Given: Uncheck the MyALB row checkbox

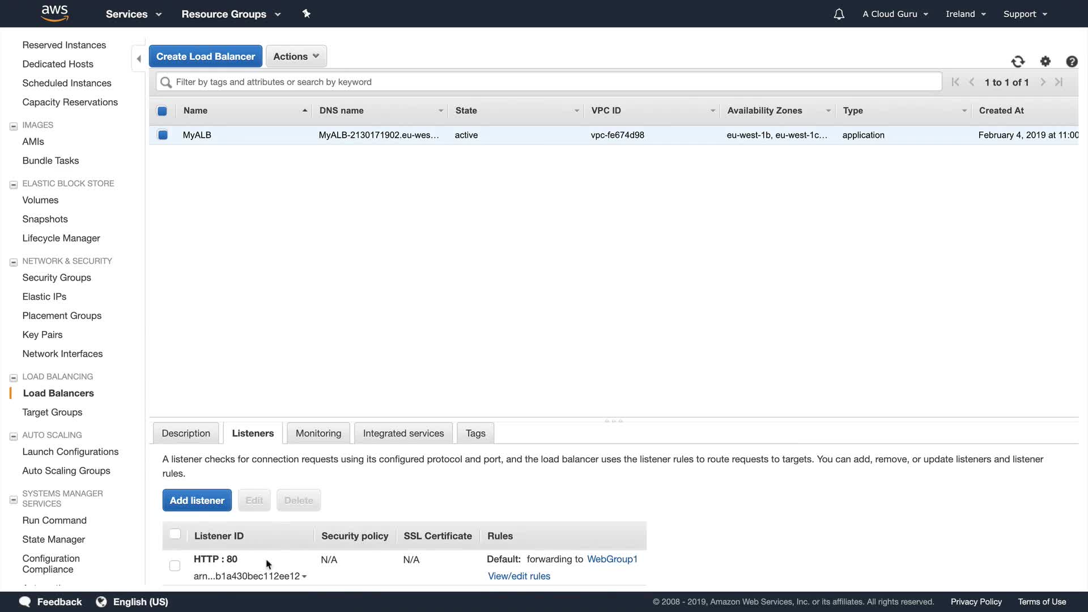Looking at the screenshot, I should [x=163, y=135].
